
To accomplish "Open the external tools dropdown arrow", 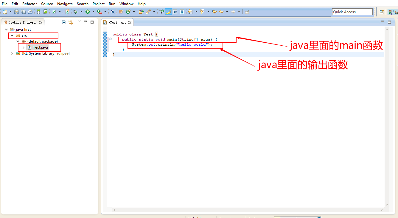I will [x=105, y=12].
